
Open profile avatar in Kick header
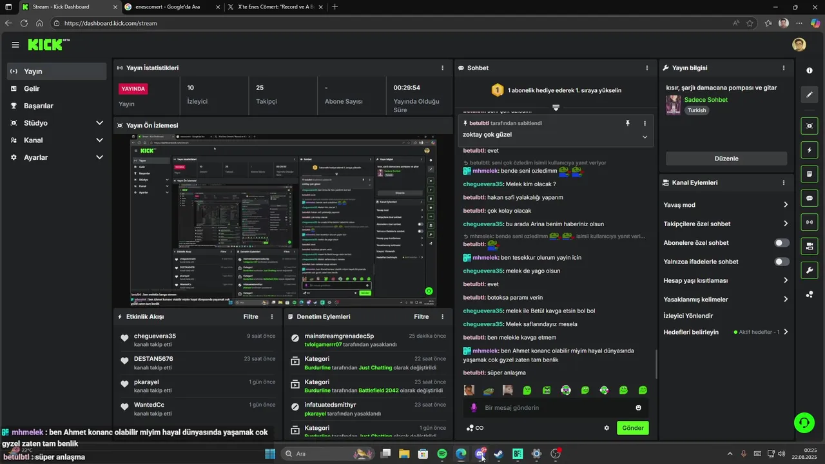pos(799,44)
